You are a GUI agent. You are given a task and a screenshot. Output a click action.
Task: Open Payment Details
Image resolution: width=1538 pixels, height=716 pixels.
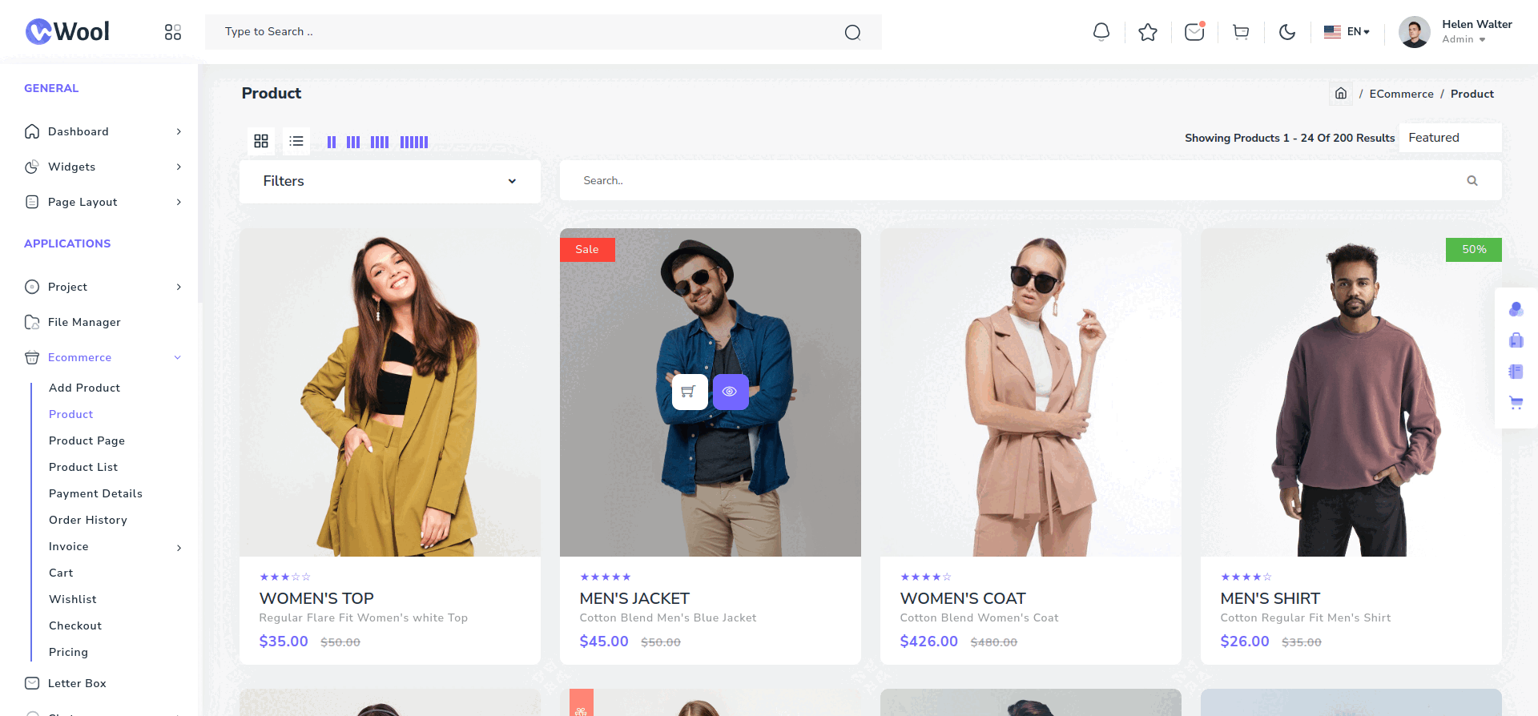pos(95,493)
